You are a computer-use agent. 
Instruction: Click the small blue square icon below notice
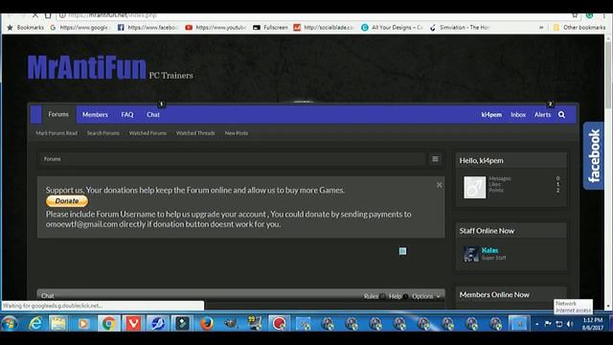click(x=402, y=251)
